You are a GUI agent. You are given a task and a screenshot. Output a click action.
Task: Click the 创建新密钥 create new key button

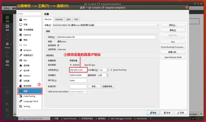tap(108, 86)
